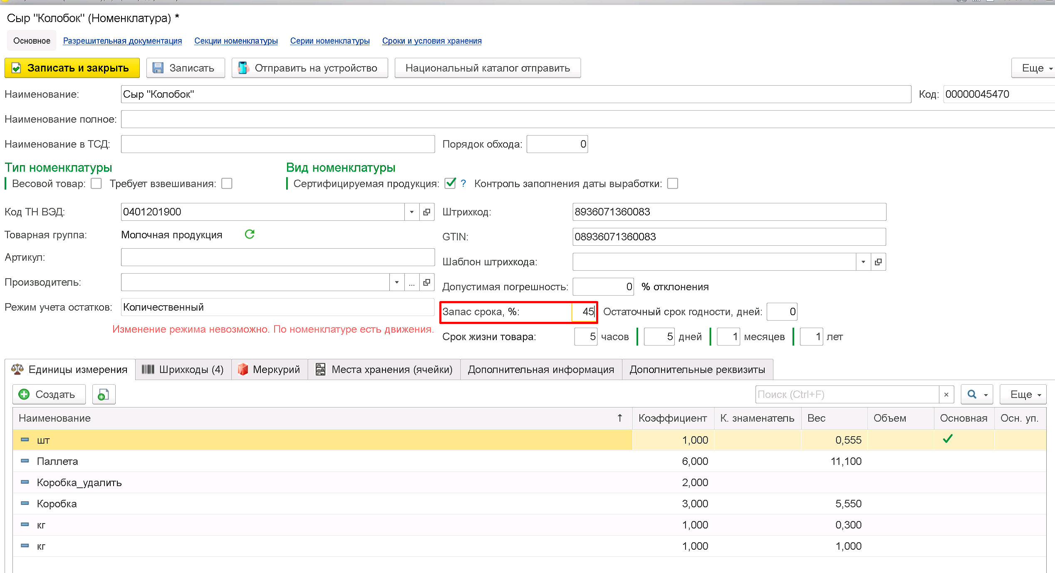Select the Коробка_удалить row name
The image size is (1055, 573).
[x=79, y=482]
